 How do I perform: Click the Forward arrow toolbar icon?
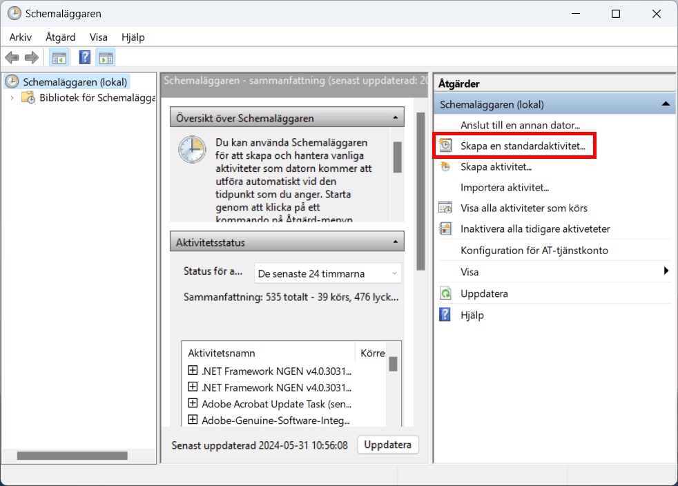(31, 57)
